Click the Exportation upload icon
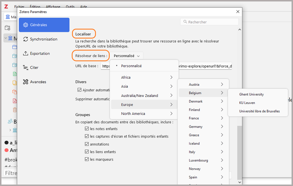The width and height of the screenshot is (293, 186). click(x=26, y=53)
